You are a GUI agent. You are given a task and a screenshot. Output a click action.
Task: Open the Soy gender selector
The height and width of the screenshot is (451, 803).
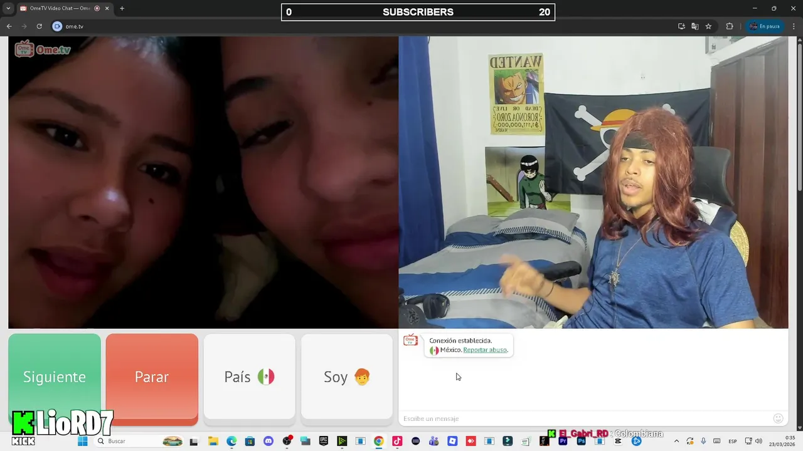pos(347,376)
